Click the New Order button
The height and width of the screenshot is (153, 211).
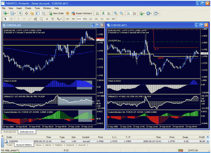(x=56, y=13)
